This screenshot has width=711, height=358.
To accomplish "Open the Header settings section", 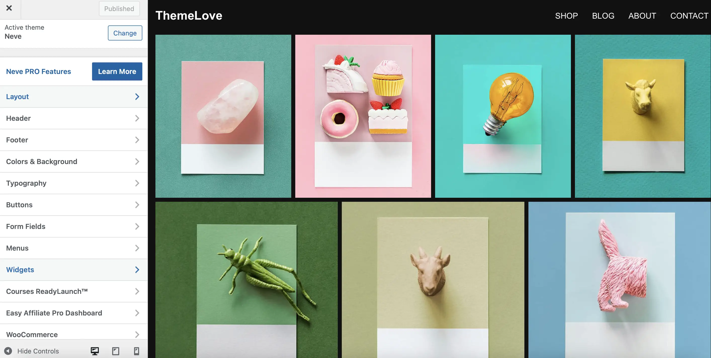I will point(73,117).
